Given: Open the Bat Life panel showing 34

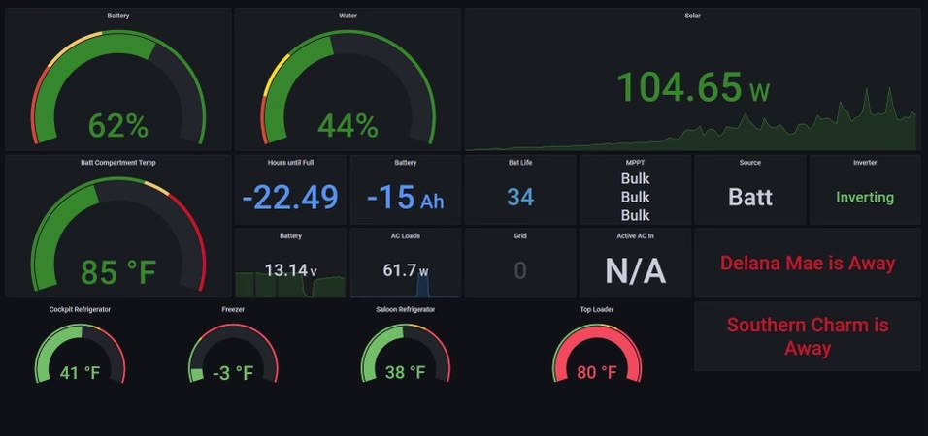Looking at the screenshot, I should (520, 190).
